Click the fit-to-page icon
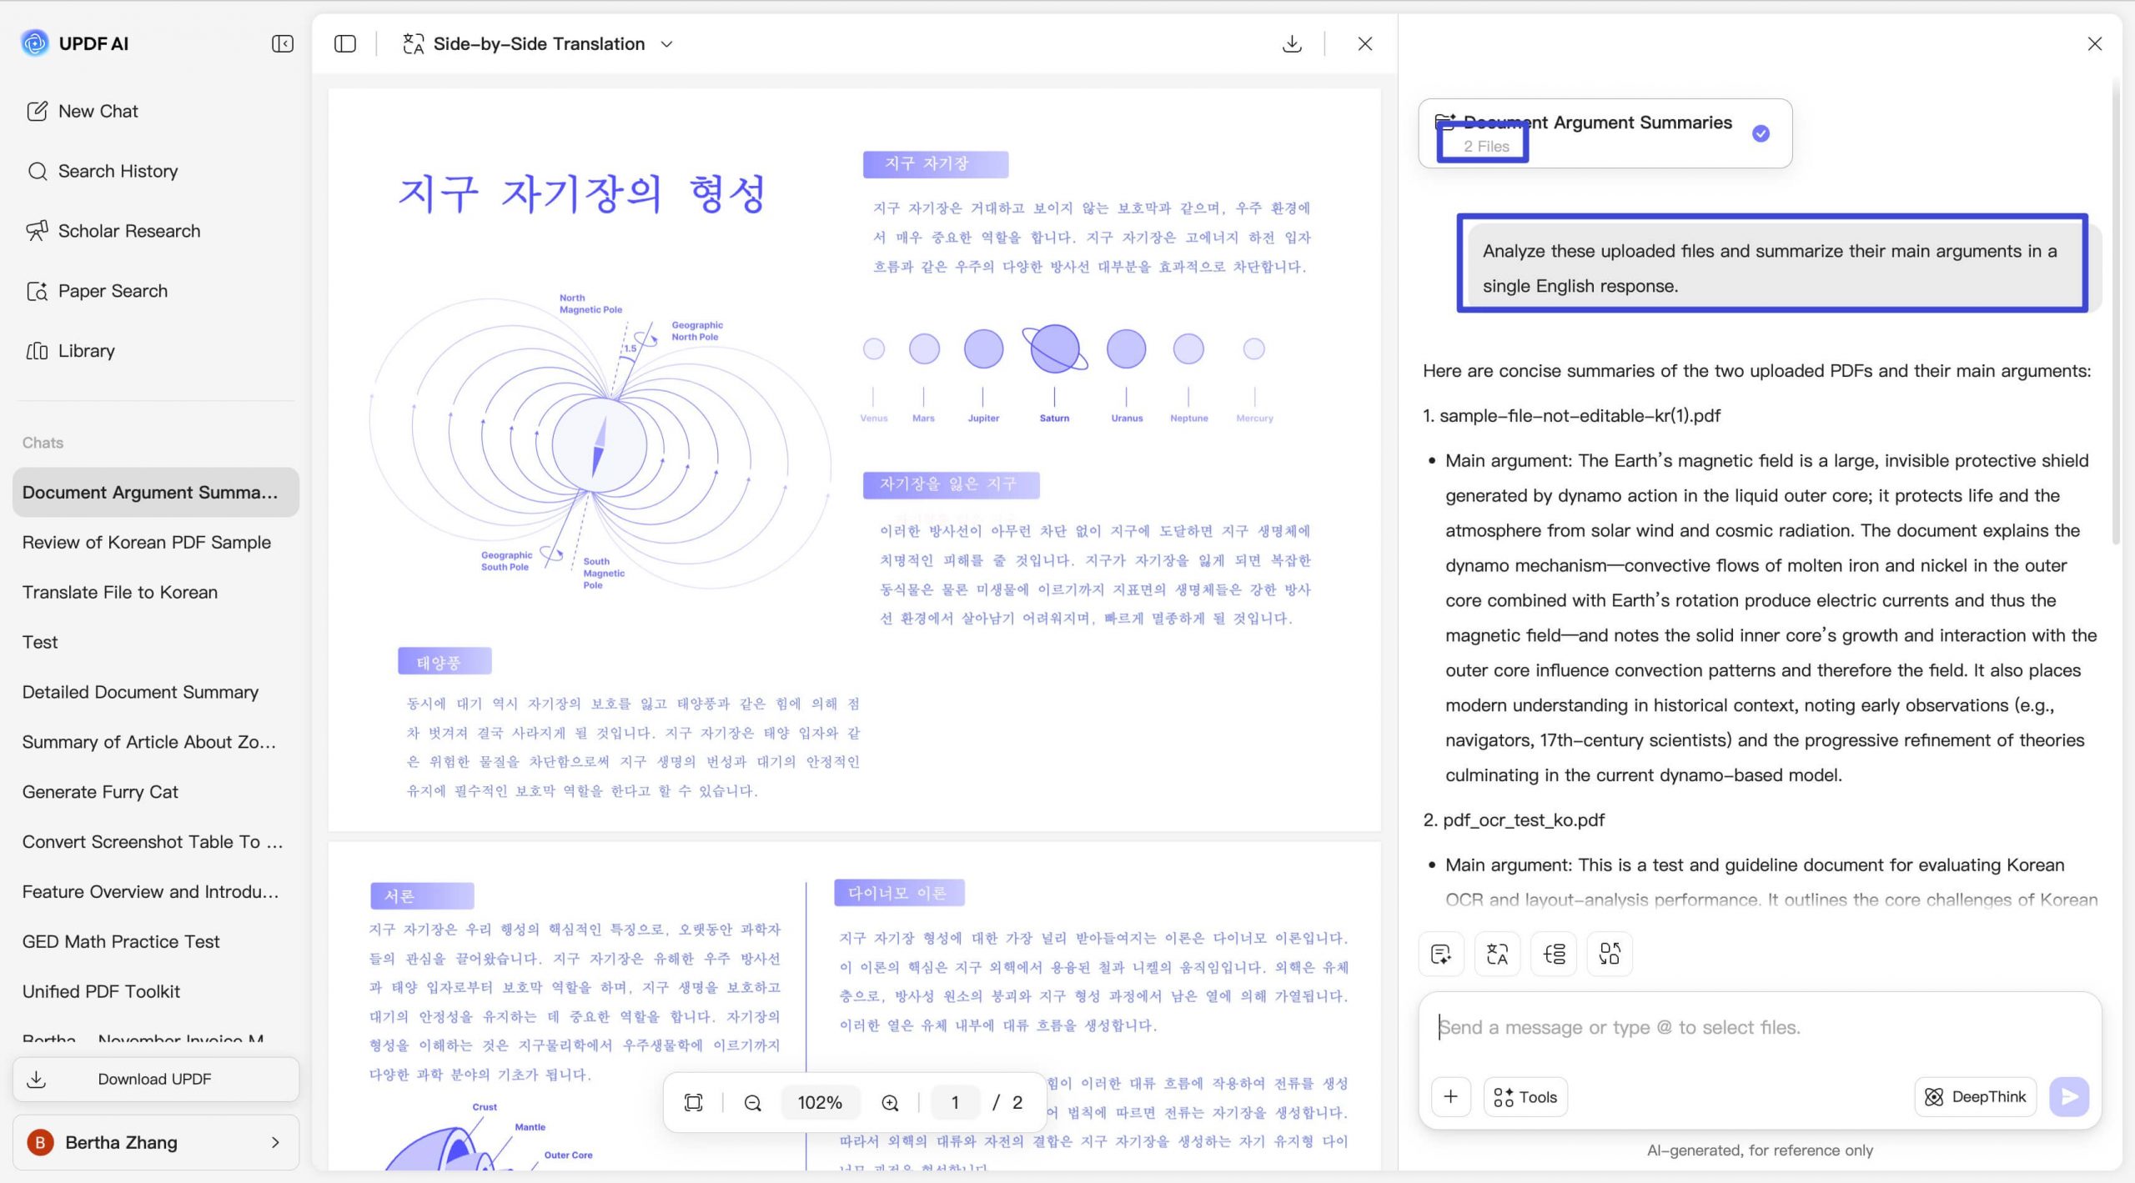This screenshot has width=2135, height=1183. click(x=693, y=1102)
